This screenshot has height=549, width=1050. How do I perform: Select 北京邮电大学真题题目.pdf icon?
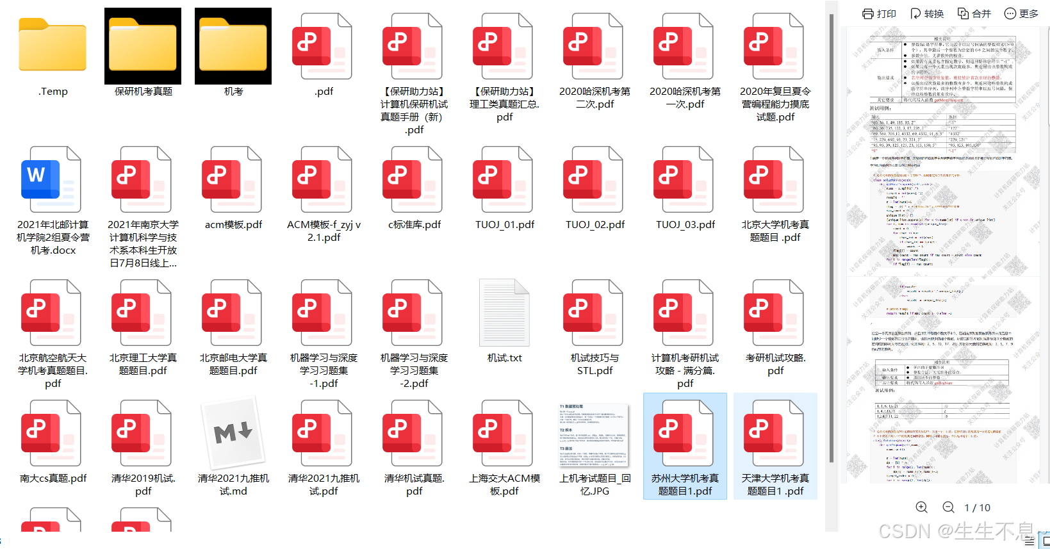coord(233,313)
